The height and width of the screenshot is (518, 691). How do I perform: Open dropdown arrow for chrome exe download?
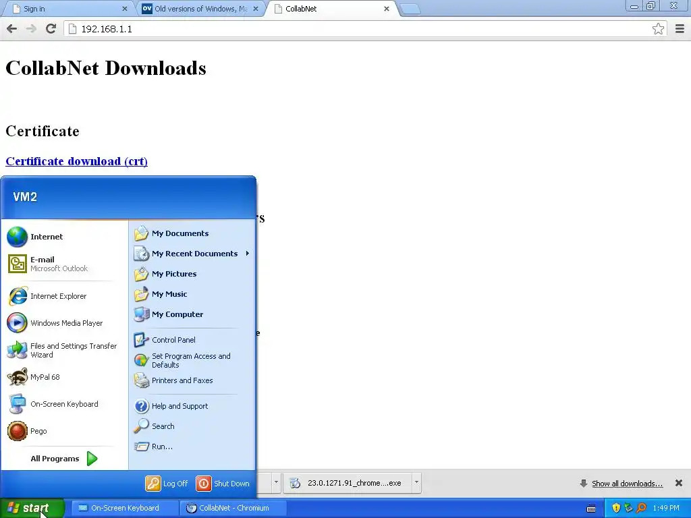416,483
